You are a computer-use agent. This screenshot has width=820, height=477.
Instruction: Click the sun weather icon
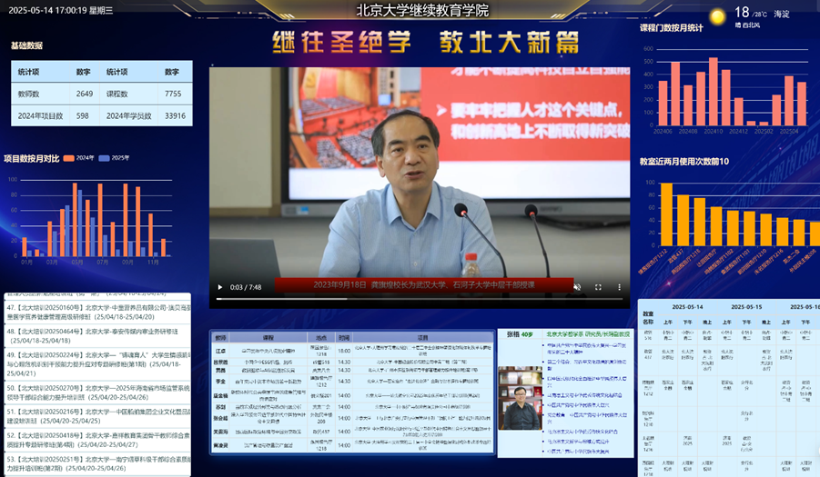(717, 16)
